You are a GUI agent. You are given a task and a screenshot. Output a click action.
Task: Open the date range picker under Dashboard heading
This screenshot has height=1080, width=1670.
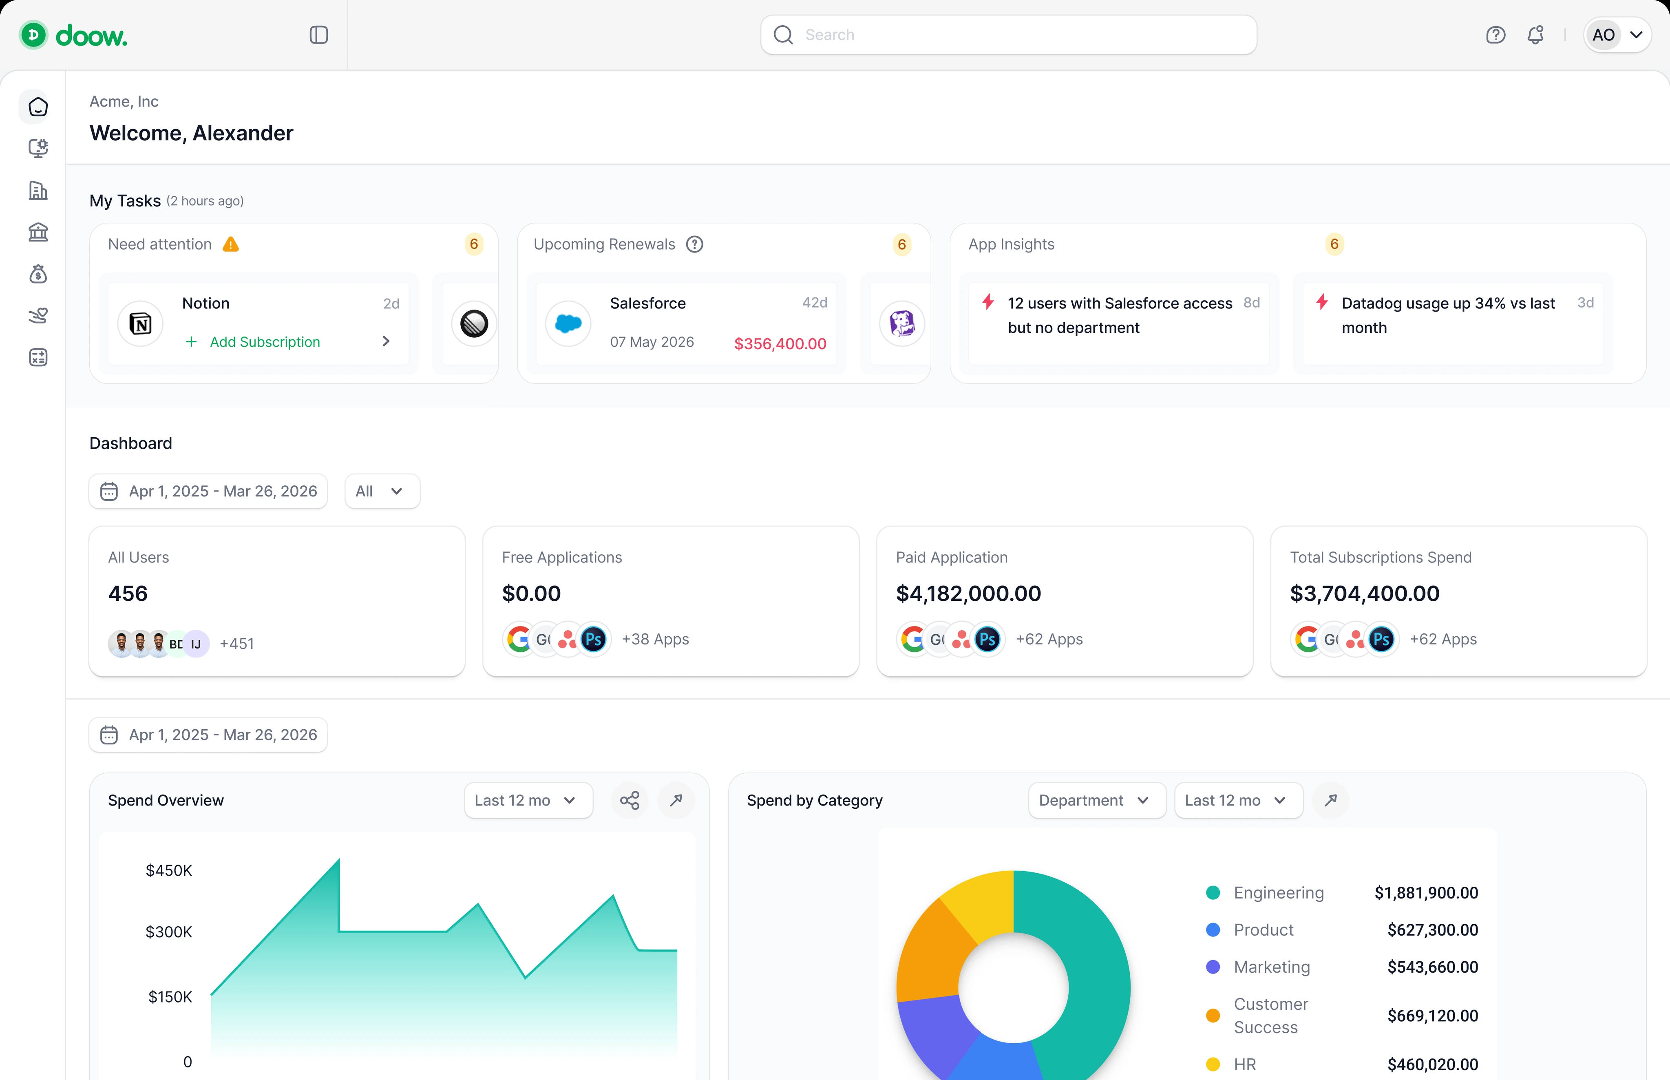pos(208,491)
